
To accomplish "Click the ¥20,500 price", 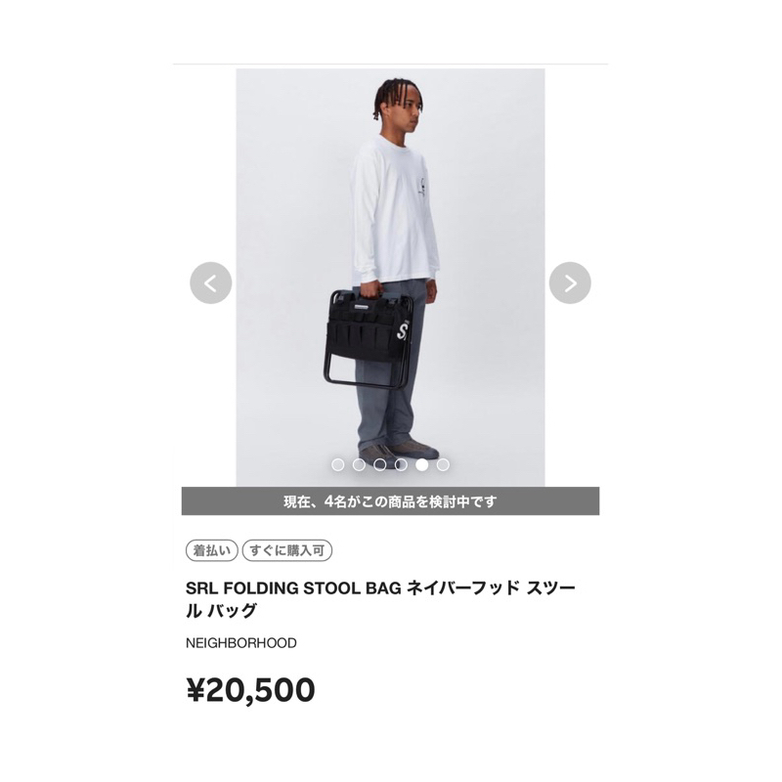I will coord(250,690).
